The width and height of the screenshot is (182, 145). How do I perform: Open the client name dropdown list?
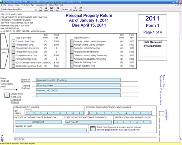click(x=36, y=9)
